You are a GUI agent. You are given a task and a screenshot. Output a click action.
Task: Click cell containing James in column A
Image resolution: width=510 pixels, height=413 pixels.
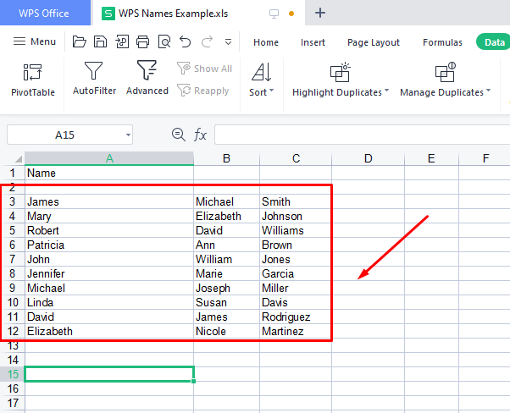pos(109,201)
